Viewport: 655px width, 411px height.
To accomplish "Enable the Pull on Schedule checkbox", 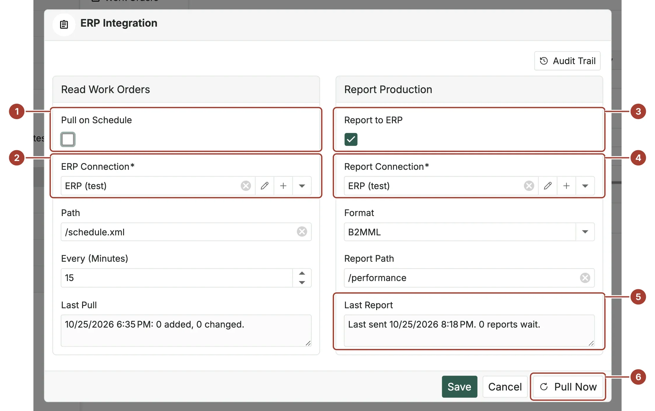I will pos(68,139).
